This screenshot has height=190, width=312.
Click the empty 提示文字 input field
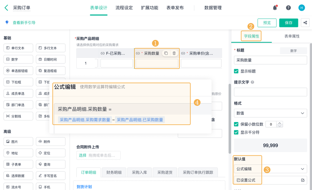tap(271, 92)
